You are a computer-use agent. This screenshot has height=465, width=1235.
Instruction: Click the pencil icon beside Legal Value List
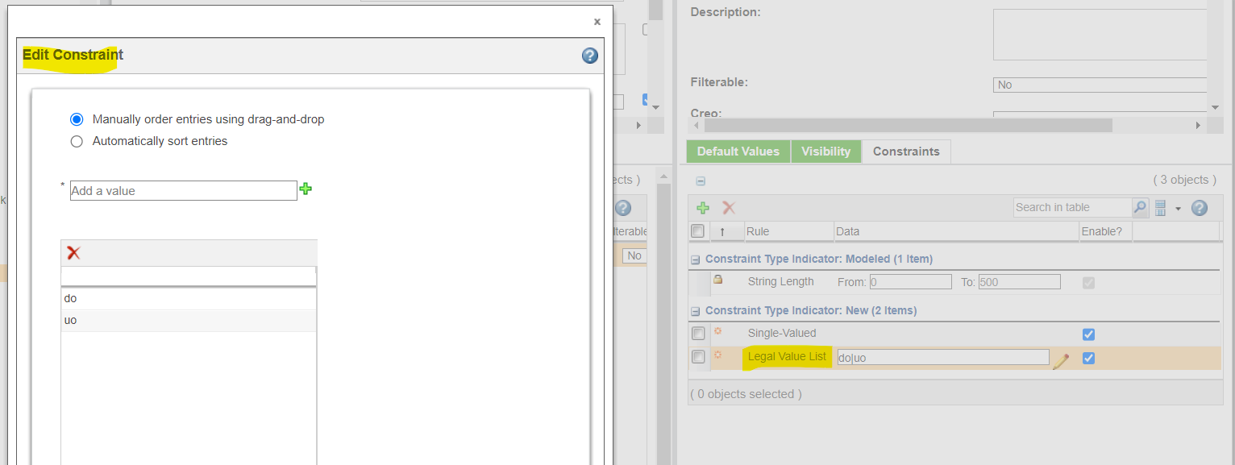pos(1062,358)
